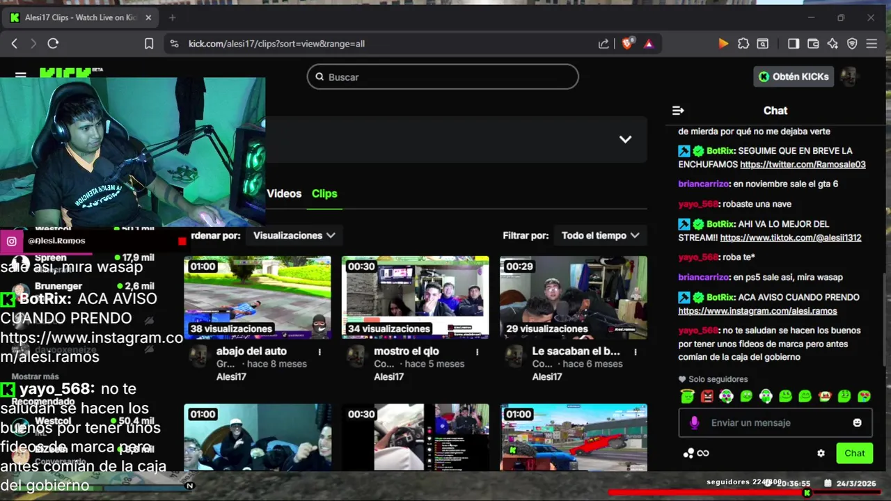Screen dimensions: 891x501
Task: Open the profile avatar menu
Action: (x=849, y=77)
